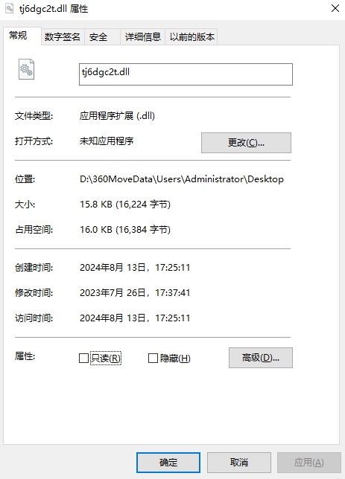Close the properties dialog with X

[335, 8]
